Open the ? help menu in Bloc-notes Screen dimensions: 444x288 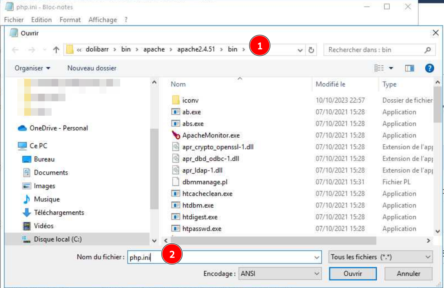click(126, 20)
